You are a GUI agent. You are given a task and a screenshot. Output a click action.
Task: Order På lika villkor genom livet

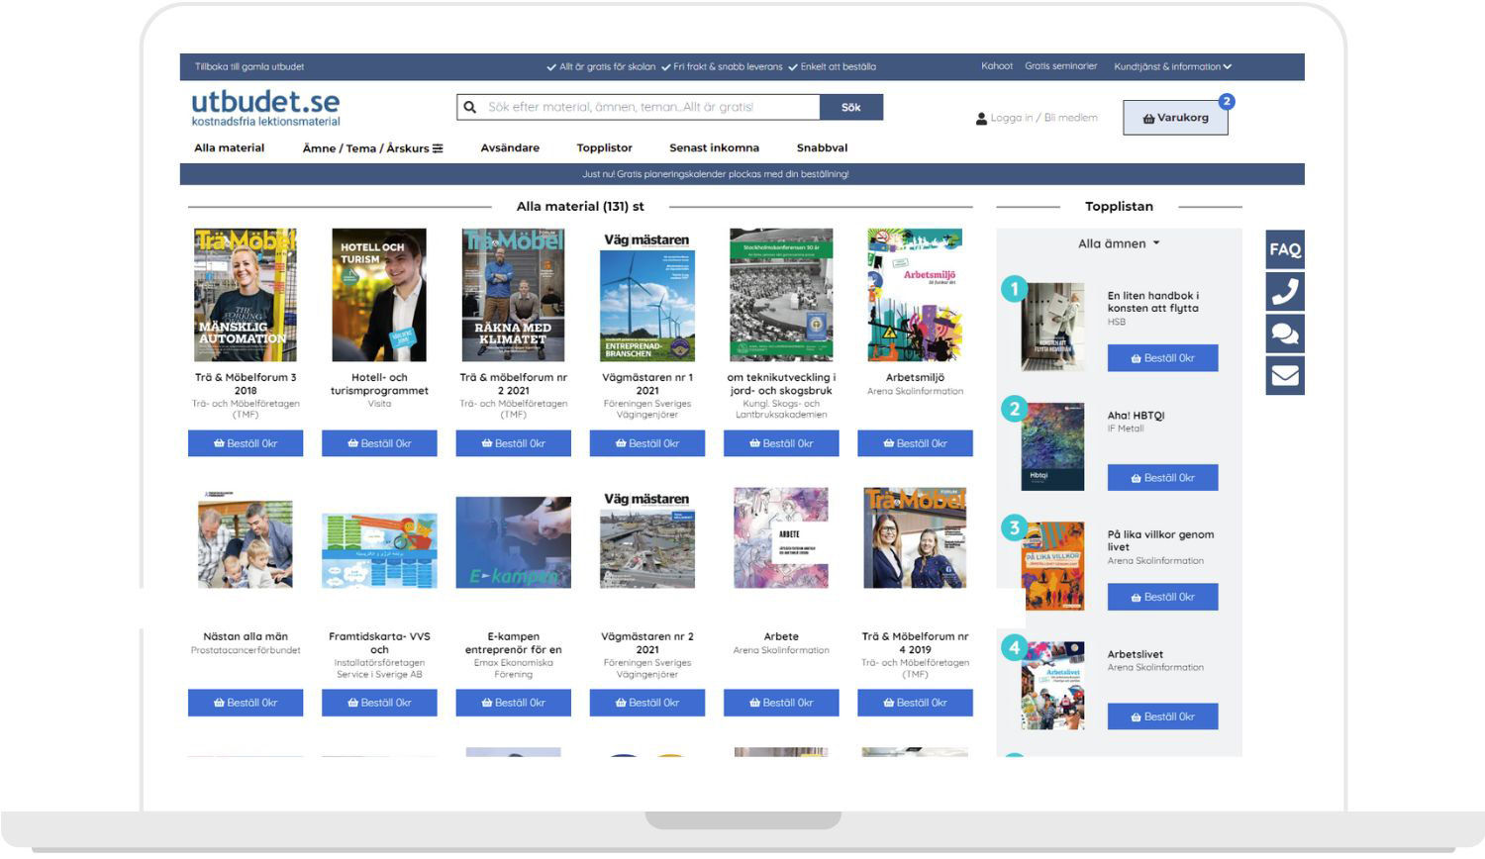click(x=1162, y=597)
